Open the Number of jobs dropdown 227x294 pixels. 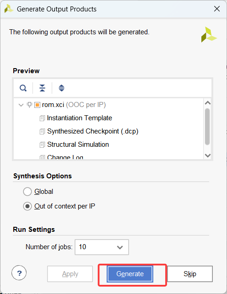[x=102, y=247]
